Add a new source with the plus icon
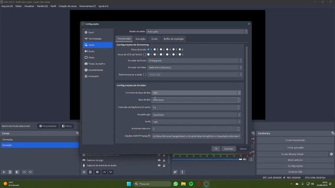 pos(84,172)
